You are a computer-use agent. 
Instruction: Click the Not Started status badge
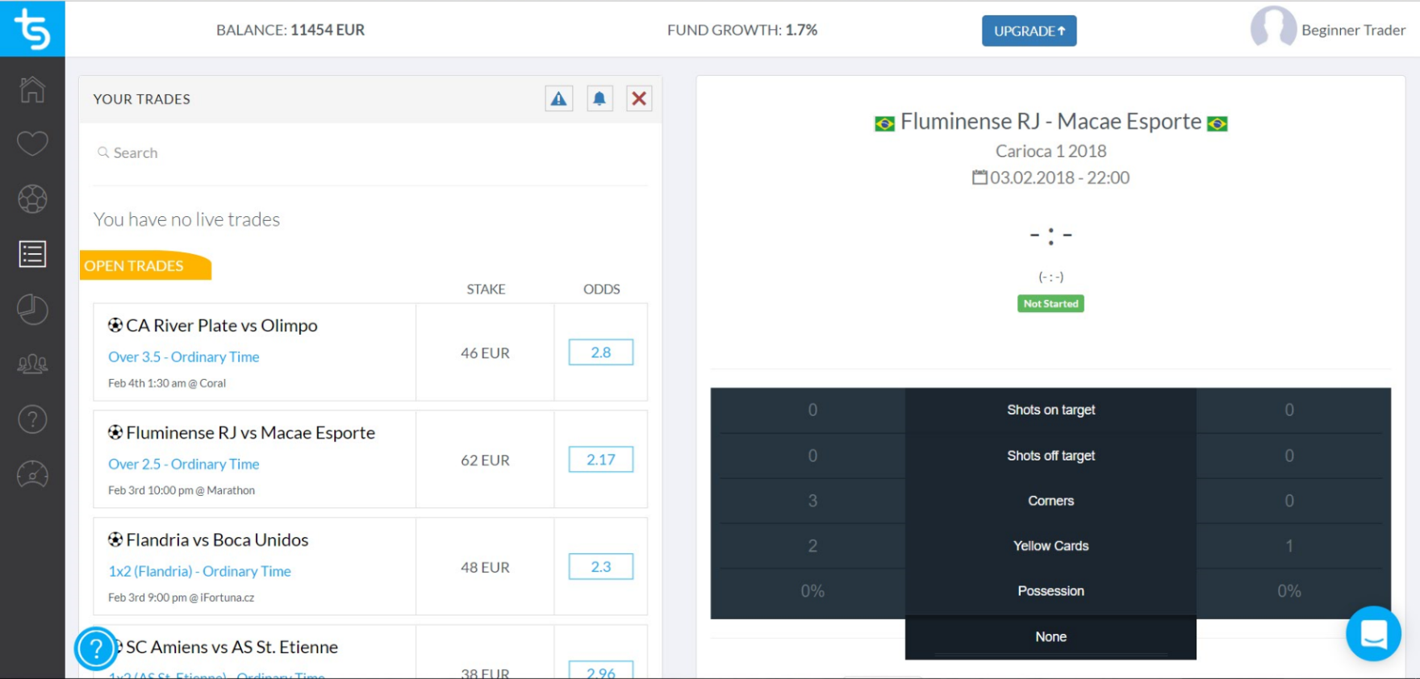pyautogui.click(x=1050, y=303)
